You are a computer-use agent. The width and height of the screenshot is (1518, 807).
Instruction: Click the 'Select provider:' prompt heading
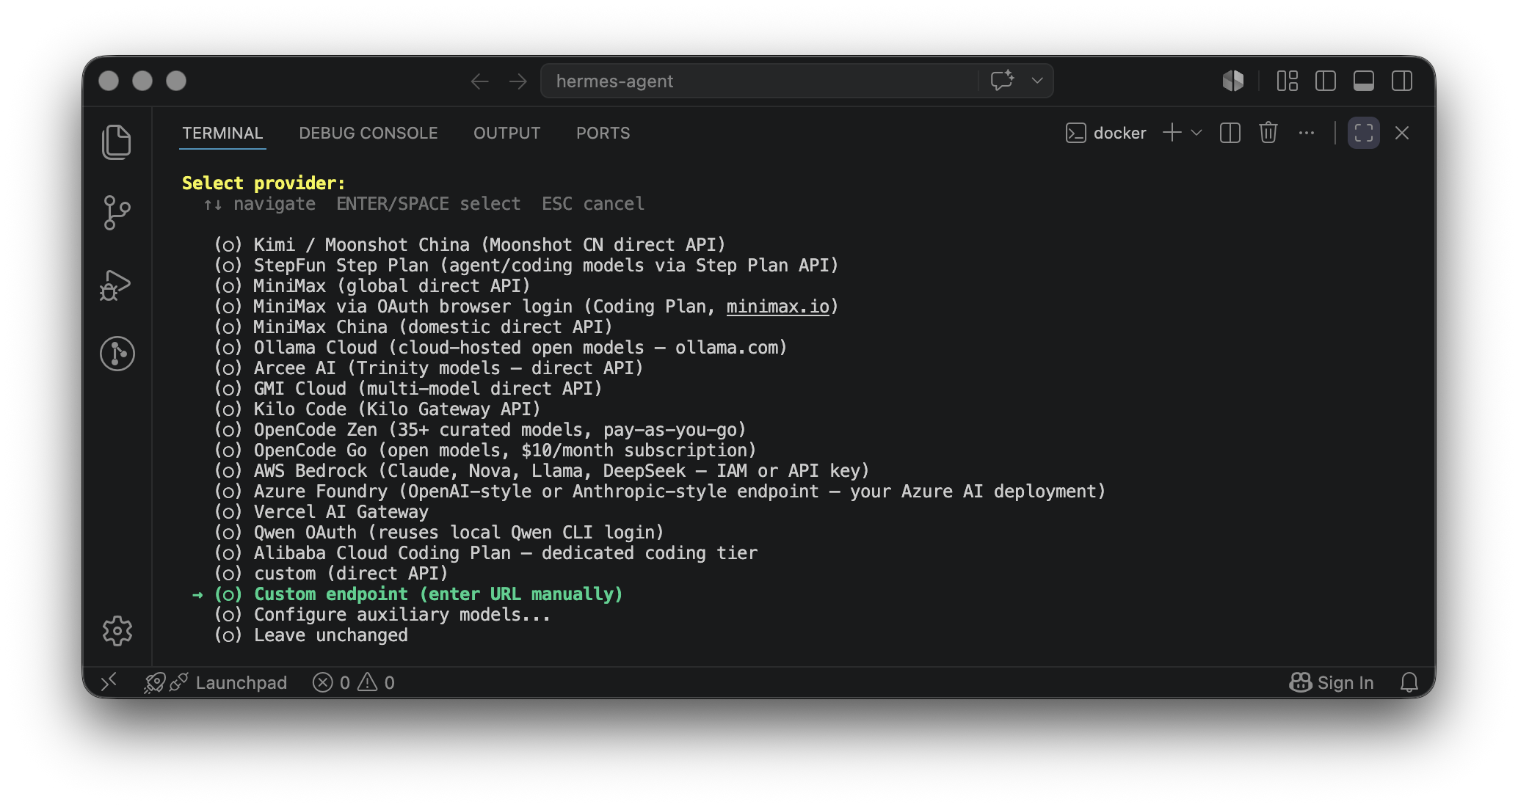point(264,183)
